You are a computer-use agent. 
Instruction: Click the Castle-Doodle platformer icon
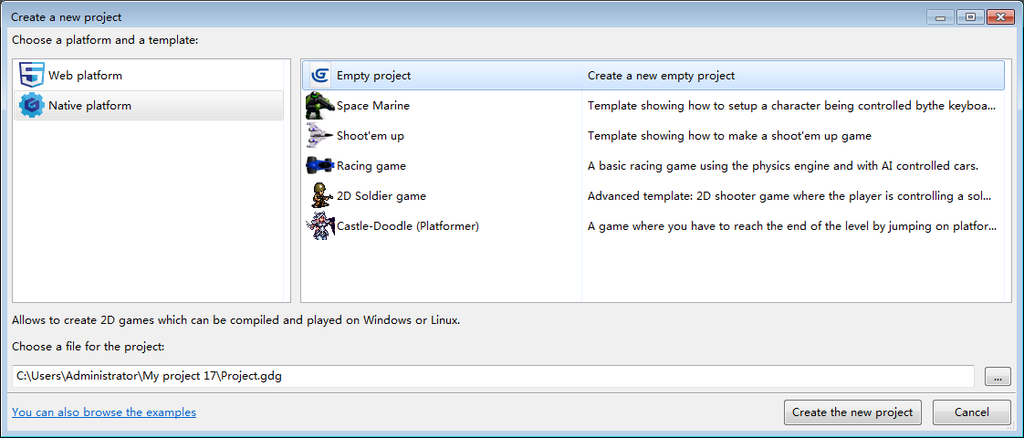pyautogui.click(x=320, y=225)
